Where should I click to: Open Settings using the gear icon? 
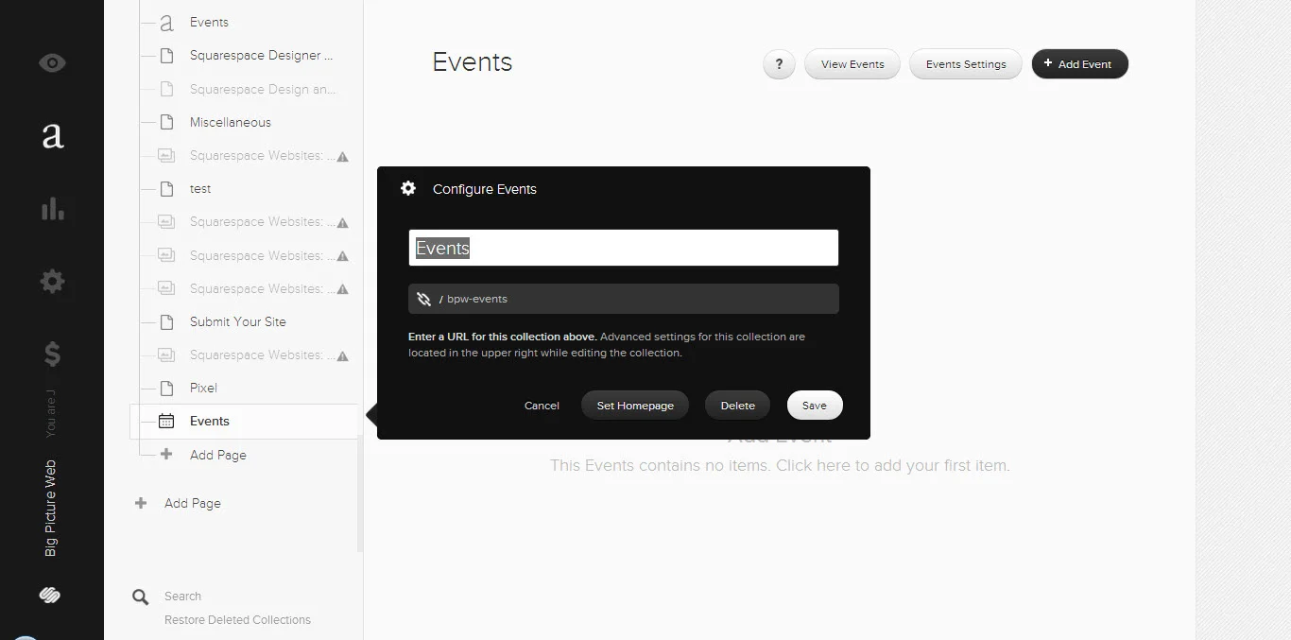tap(52, 281)
